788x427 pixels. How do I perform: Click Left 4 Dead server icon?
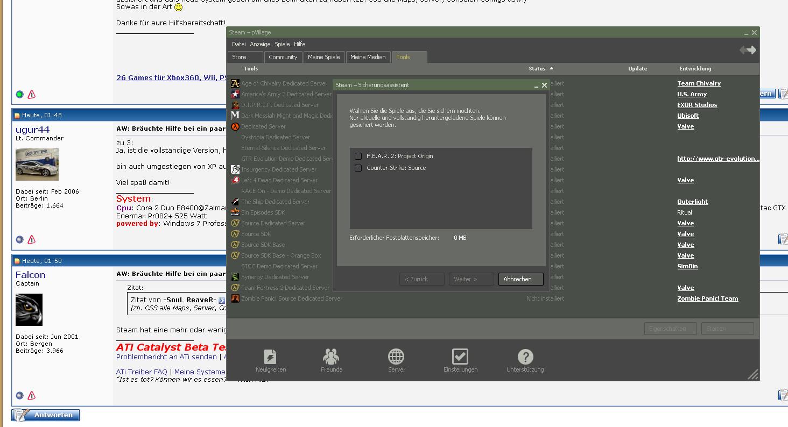pos(235,180)
